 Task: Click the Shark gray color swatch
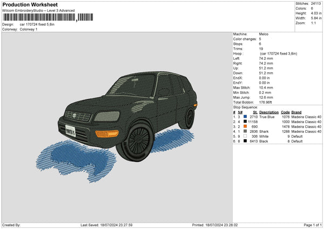click(x=245, y=131)
